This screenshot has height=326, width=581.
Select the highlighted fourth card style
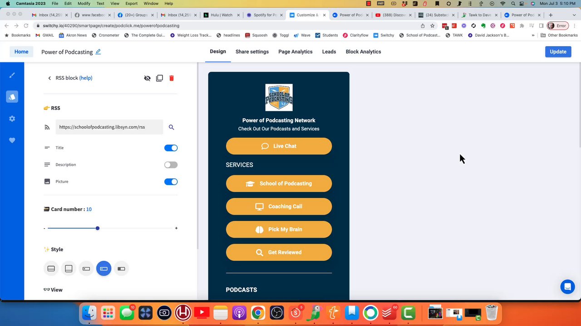(x=103, y=268)
